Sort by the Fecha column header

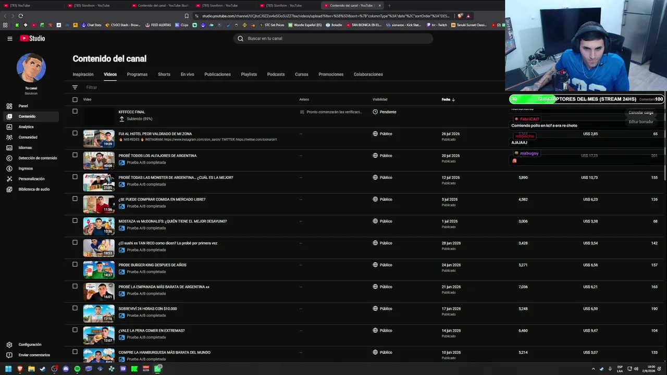click(448, 99)
